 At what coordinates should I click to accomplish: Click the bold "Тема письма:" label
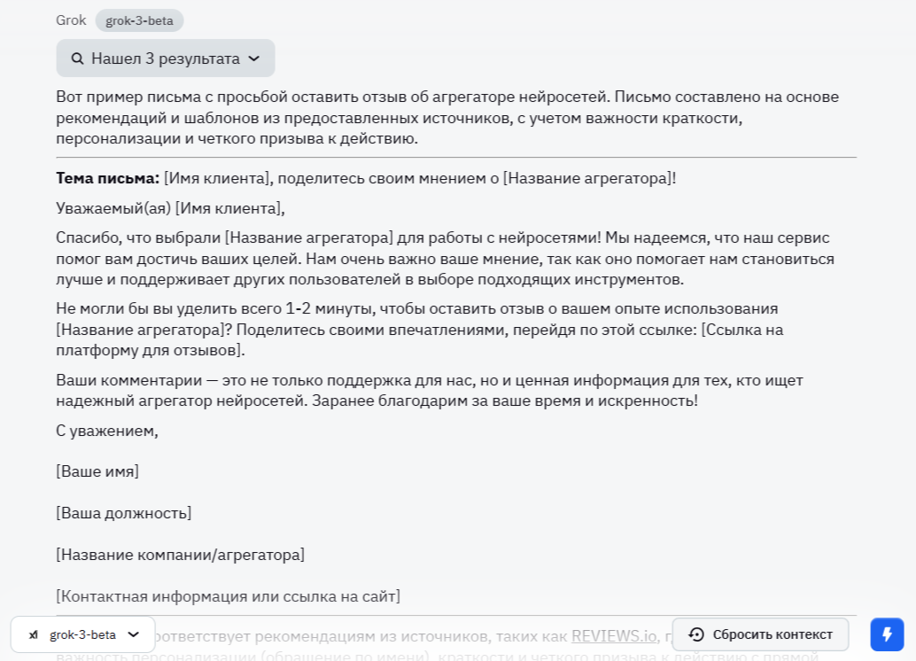pyautogui.click(x=108, y=178)
